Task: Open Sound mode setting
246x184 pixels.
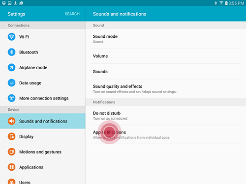Action: pyautogui.click(x=166, y=39)
